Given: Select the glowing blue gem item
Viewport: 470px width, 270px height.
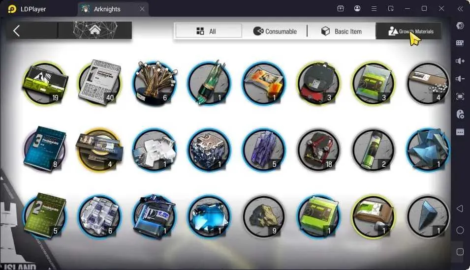Looking at the screenshot, I should coord(209,216).
